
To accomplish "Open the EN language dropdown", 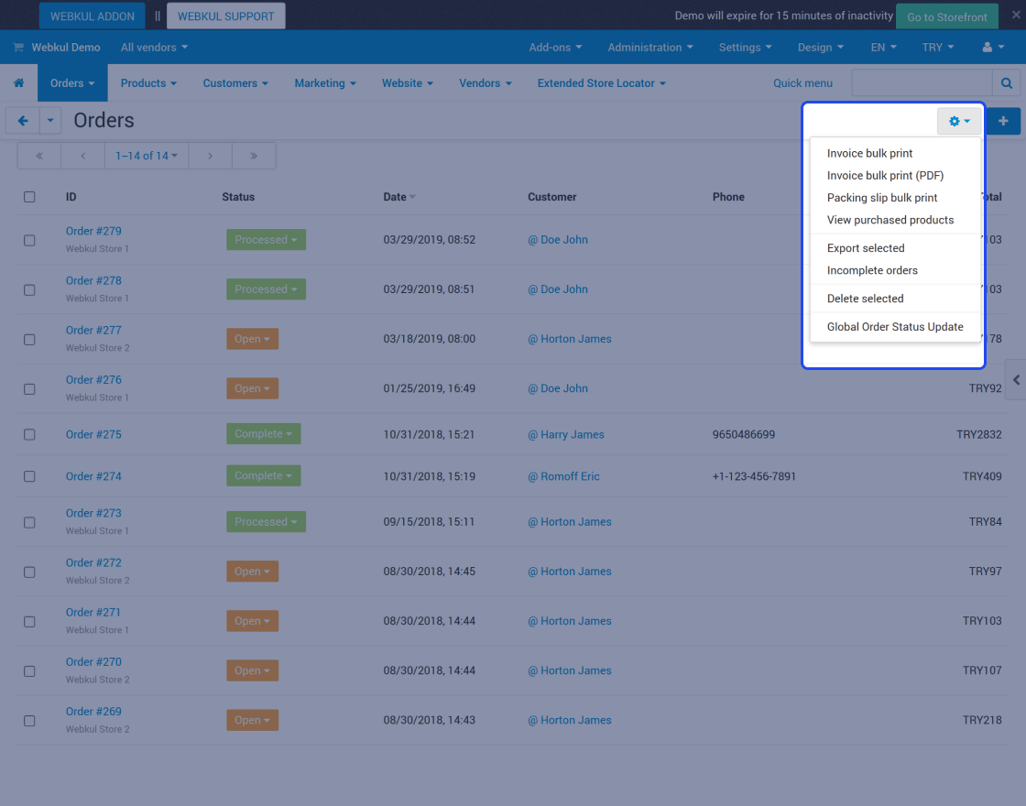I will (883, 47).
